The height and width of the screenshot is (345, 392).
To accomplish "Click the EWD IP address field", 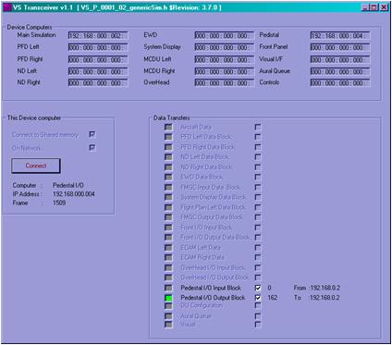I will (x=225, y=35).
